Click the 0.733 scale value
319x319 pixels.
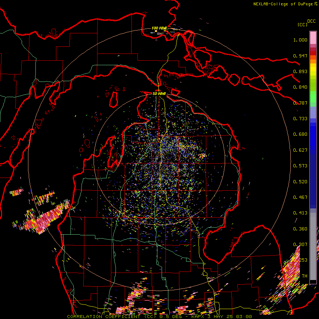tap(300, 119)
